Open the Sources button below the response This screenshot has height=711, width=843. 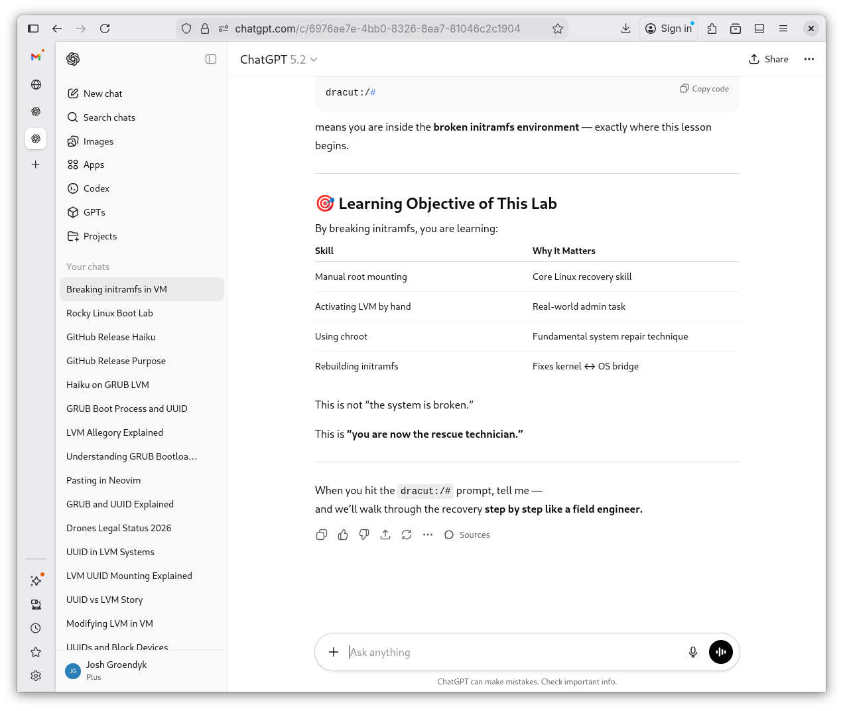click(x=467, y=535)
